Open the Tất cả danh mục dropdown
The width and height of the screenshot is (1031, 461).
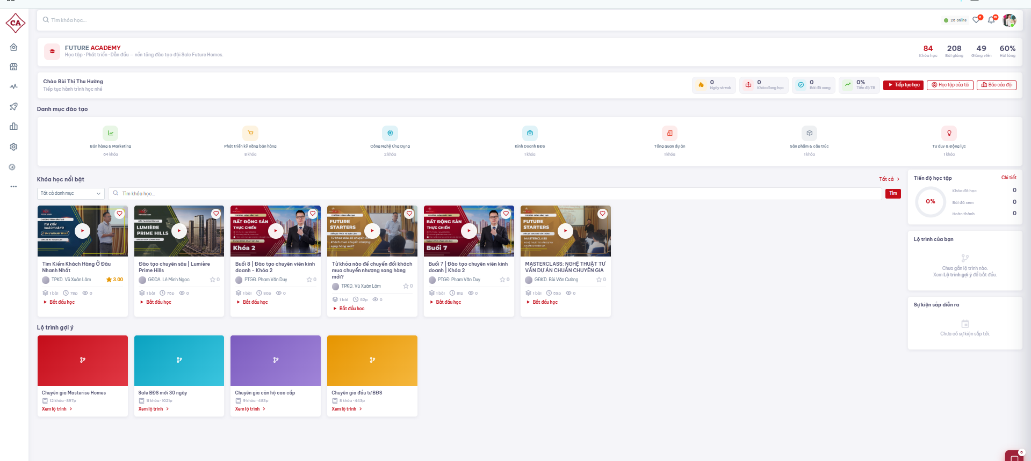coord(71,193)
